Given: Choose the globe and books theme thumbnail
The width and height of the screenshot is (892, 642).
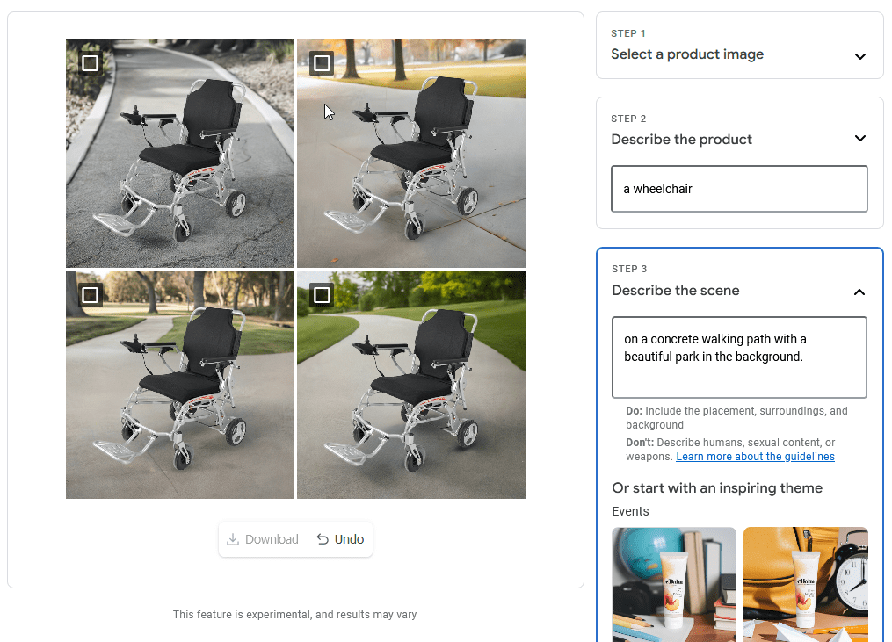Looking at the screenshot, I should coord(673,585).
